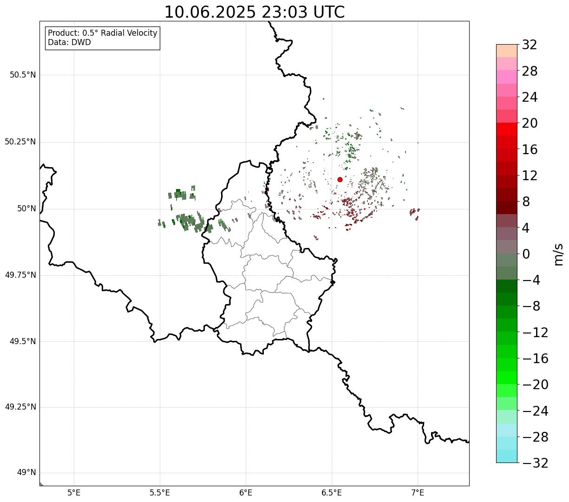Viewport: 569px width, 502px height.
Task: Click the 'Data: DWD' text
Action: (x=69, y=42)
